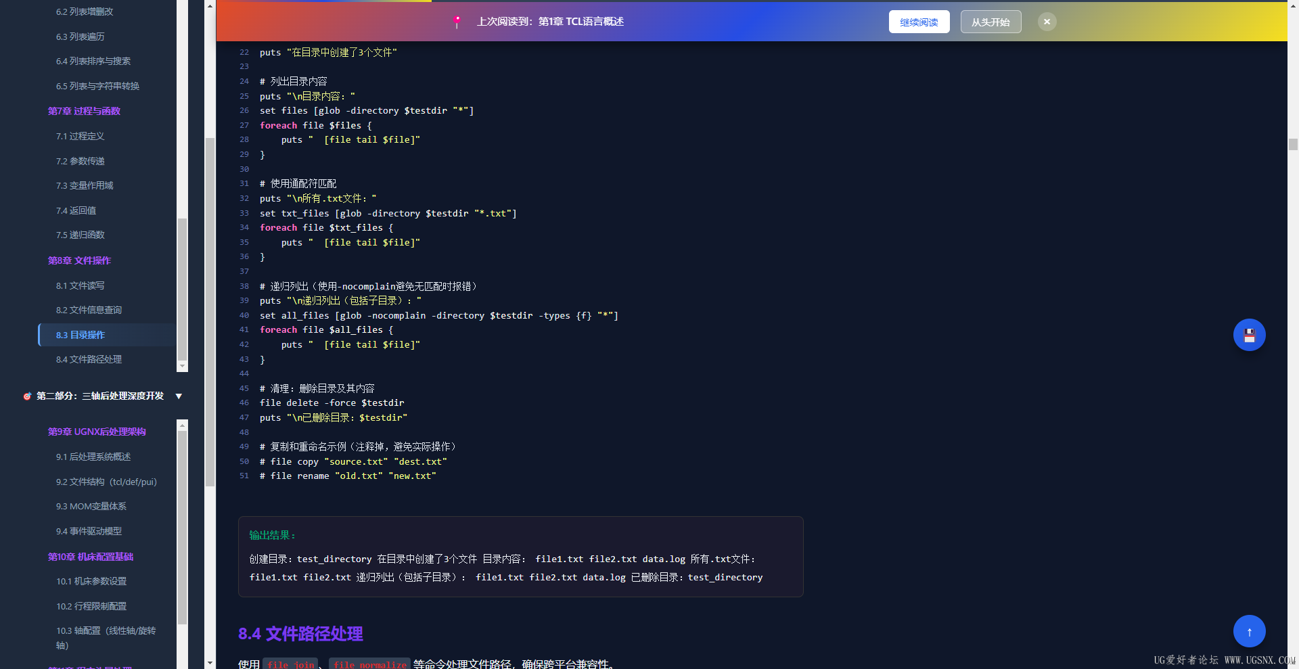This screenshot has width=1299, height=669.
Task: Click the pin icon beside 上次阅读到
Action: 457,22
